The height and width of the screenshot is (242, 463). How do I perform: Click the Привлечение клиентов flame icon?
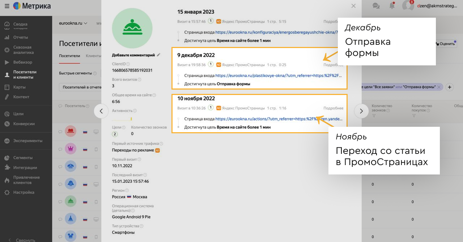point(7,180)
